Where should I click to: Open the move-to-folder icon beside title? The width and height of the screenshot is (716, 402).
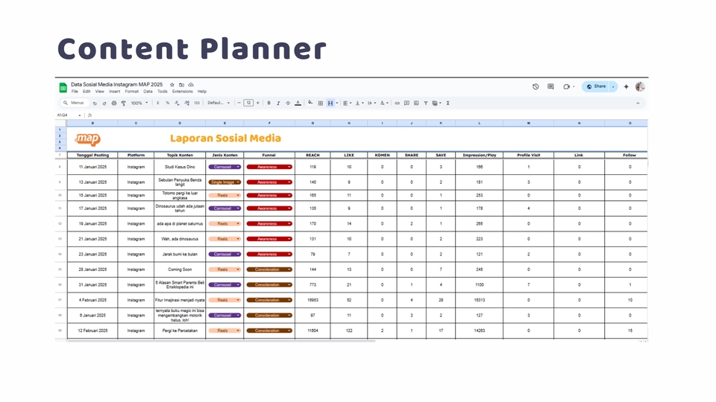click(182, 85)
